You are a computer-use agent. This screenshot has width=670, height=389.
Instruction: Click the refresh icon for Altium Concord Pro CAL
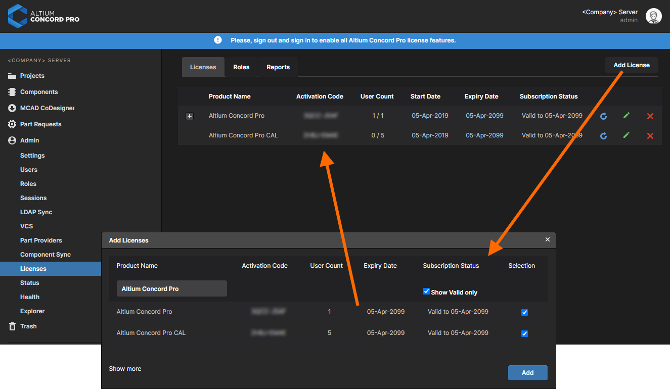coord(603,136)
